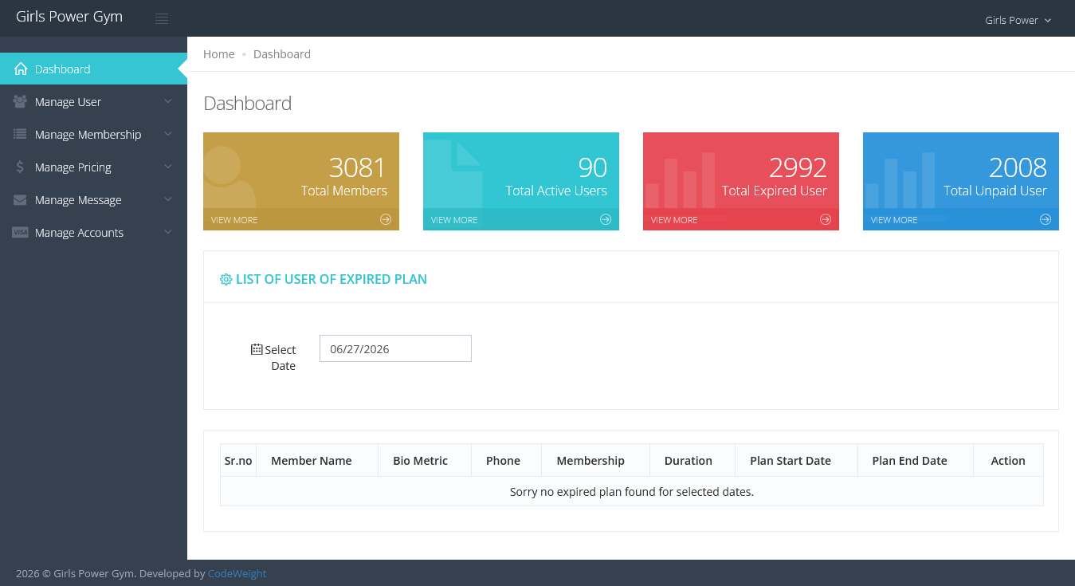
Task: Click the Manage Accounts Visa card icon
Action: click(x=21, y=233)
